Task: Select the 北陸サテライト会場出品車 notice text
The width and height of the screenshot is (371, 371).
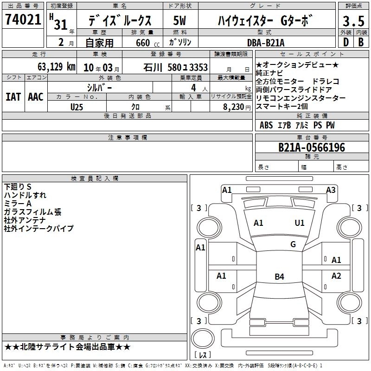Action: point(67,347)
